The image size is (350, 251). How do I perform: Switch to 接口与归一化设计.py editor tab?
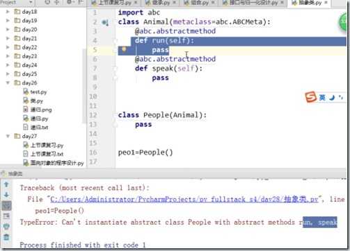pos(253,3)
